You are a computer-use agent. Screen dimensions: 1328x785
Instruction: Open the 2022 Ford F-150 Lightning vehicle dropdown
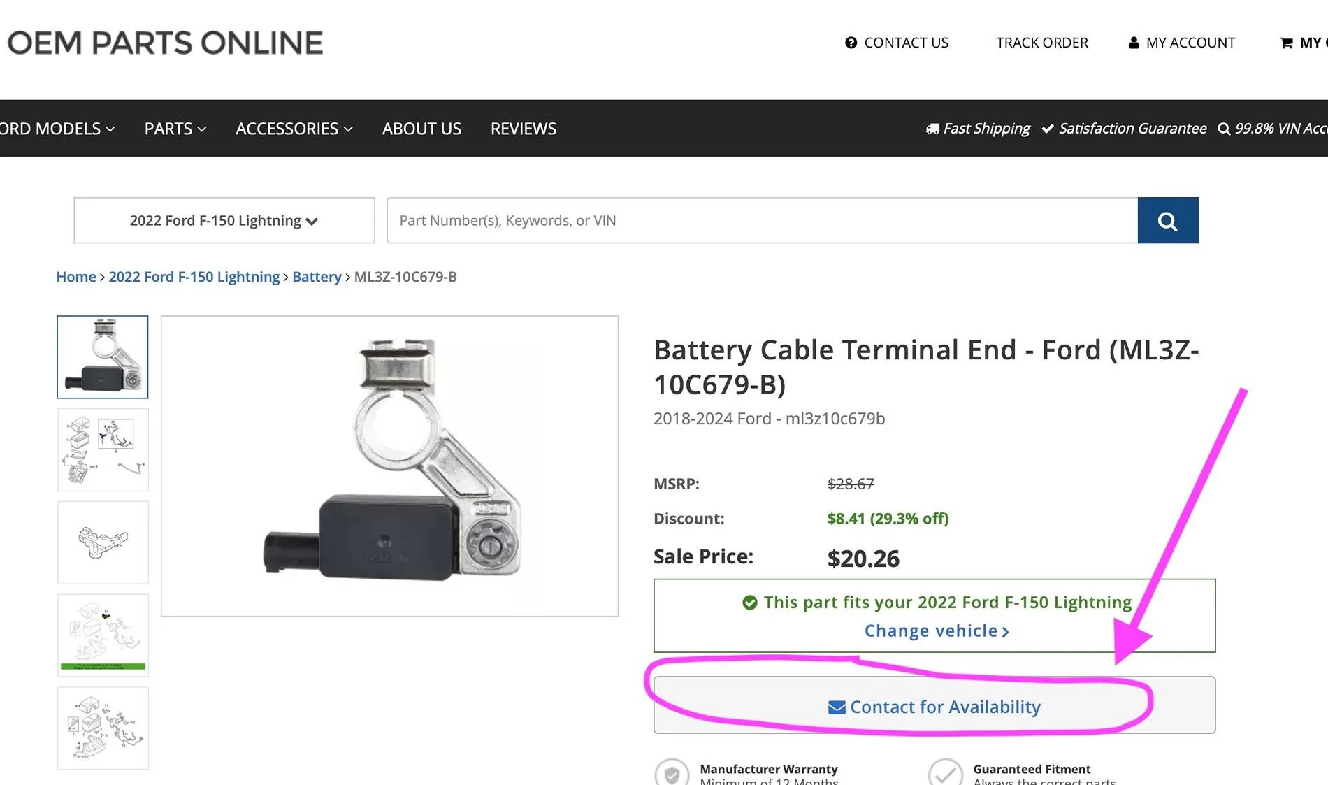pyautogui.click(x=224, y=220)
